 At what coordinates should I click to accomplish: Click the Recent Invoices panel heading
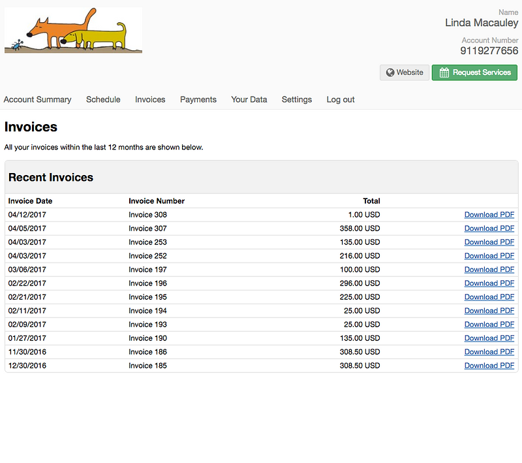click(x=51, y=178)
